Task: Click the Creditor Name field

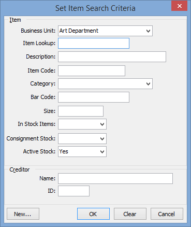Action: pyautogui.click(x=115, y=178)
